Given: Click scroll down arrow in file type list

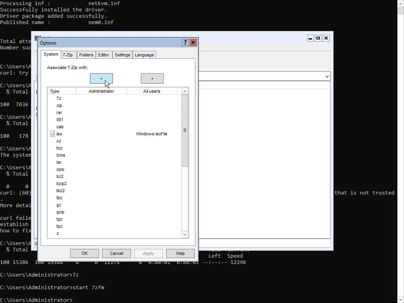Looking at the screenshot, I should click(185, 234).
